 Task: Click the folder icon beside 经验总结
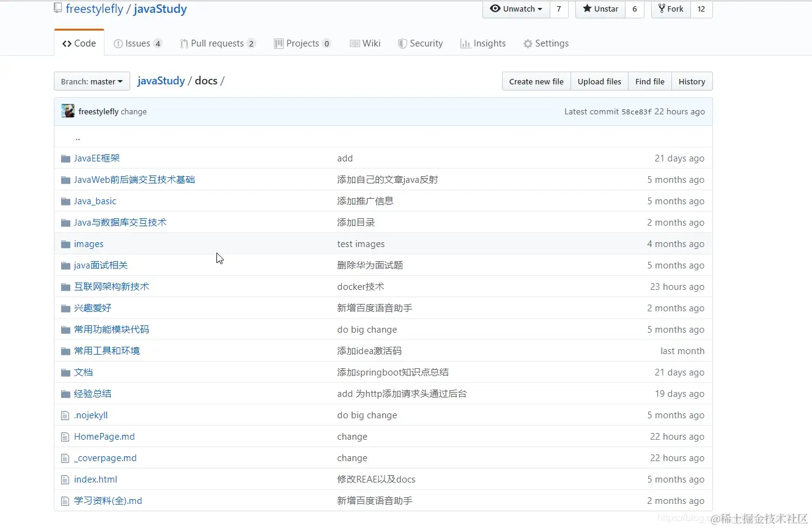65,394
